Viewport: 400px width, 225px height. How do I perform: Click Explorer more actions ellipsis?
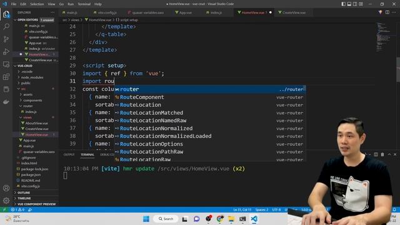(52, 12)
